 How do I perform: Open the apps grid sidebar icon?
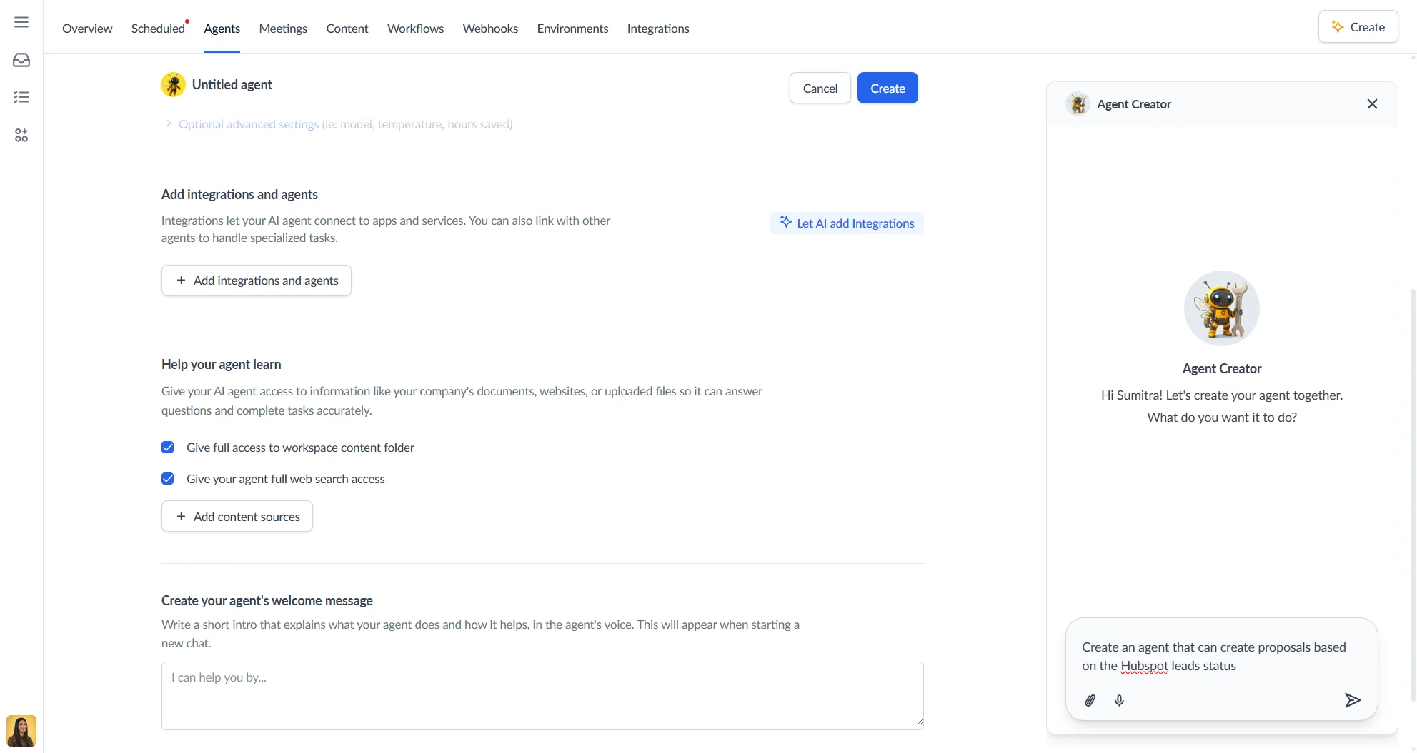point(21,135)
